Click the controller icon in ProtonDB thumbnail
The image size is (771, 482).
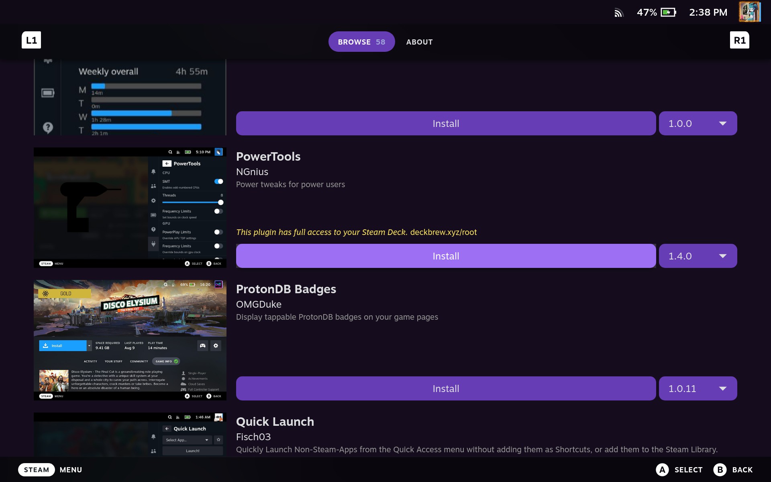(x=203, y=345)
